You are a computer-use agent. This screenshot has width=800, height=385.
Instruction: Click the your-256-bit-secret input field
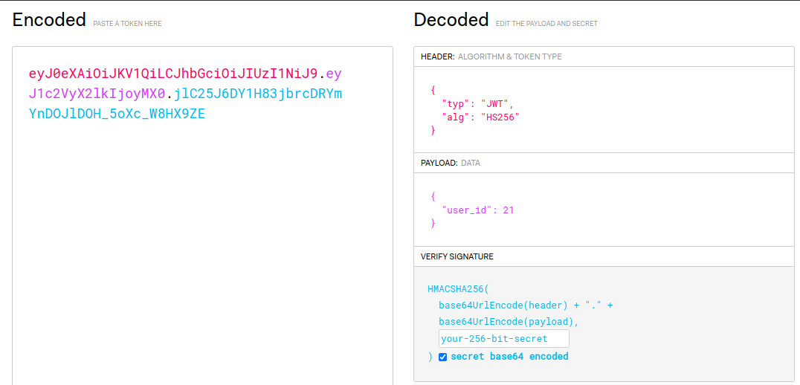503,339
